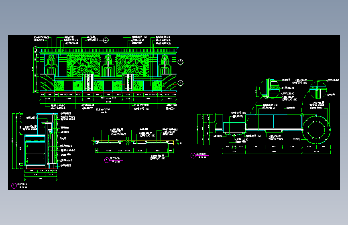The image size is (348, 225).
Task: Click the upper callout circle on the elevation's right side
Action: (x=181, y=62)
